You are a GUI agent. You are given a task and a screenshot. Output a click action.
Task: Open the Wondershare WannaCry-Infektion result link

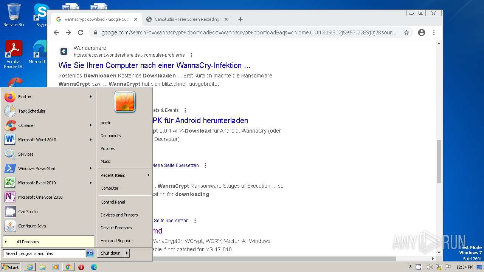[x=154, y=65]
